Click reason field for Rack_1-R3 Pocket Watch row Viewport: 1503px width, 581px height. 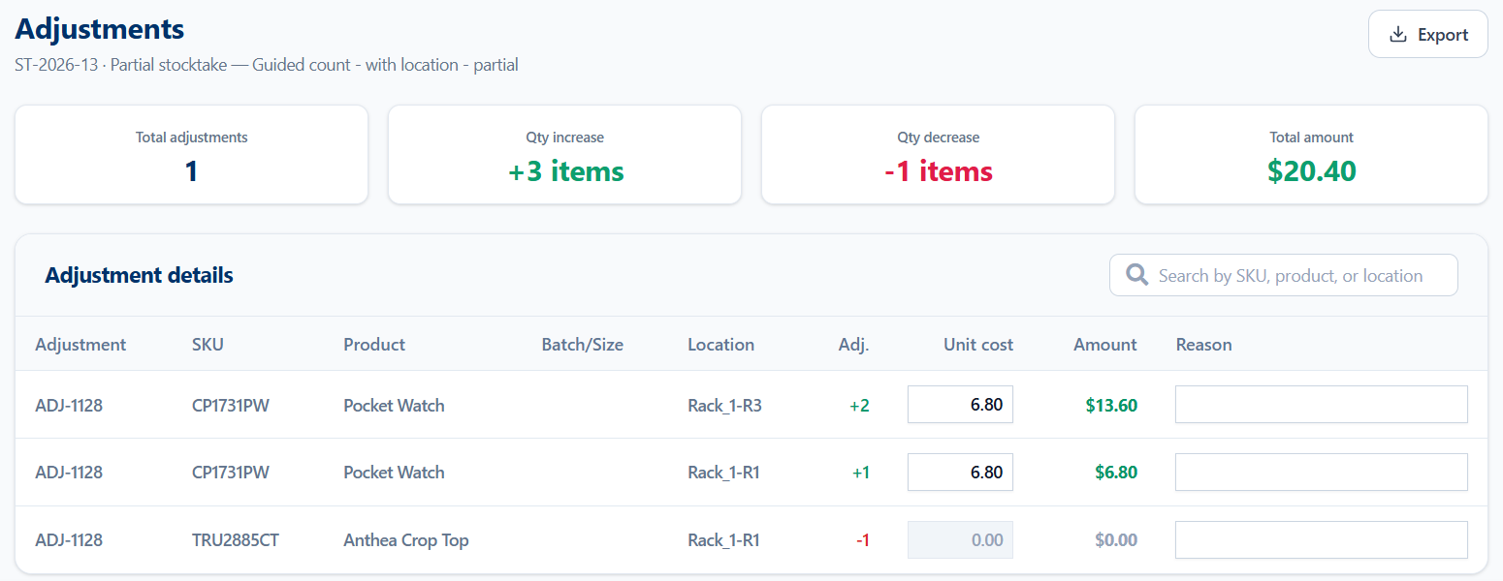pos(1321,405)
